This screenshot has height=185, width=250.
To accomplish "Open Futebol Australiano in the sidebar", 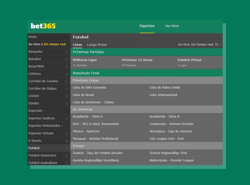I will pos(43,163).
